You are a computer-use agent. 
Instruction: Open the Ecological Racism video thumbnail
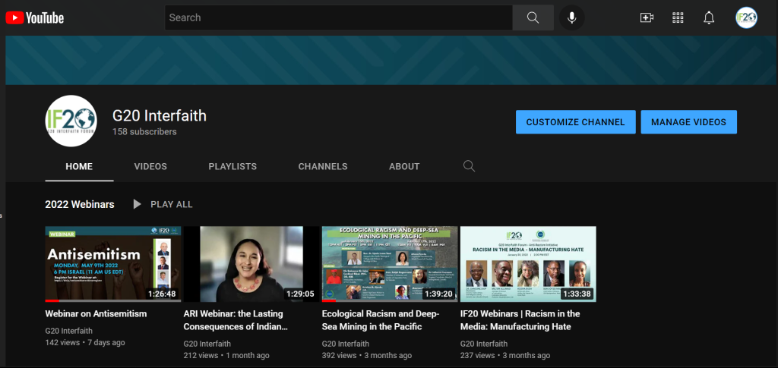(390, 264)
